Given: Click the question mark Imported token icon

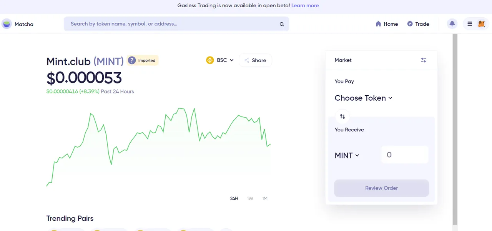Looking at the screenshot, I should point(132,60).
